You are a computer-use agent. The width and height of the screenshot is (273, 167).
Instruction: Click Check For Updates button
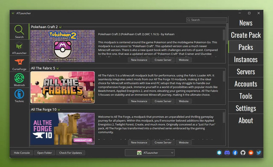[x=70, y=153]
